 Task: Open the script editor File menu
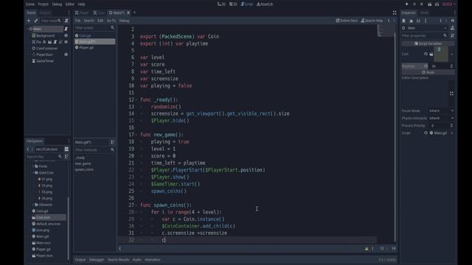pyautogui.click(x=77, y=21)
